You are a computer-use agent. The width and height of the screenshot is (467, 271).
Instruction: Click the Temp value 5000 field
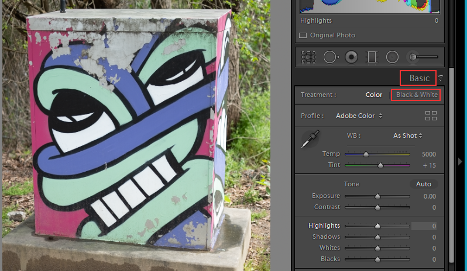(428, 154)
